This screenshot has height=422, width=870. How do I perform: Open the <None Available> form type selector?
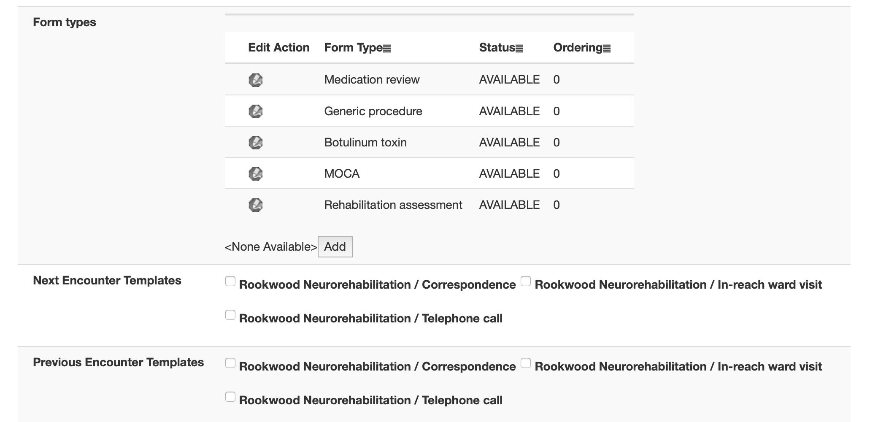pos(270,246)
